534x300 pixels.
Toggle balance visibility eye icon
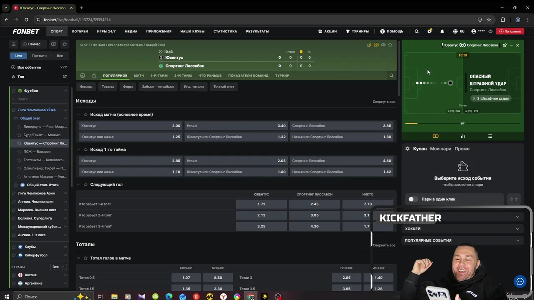(x=491, y=31)
